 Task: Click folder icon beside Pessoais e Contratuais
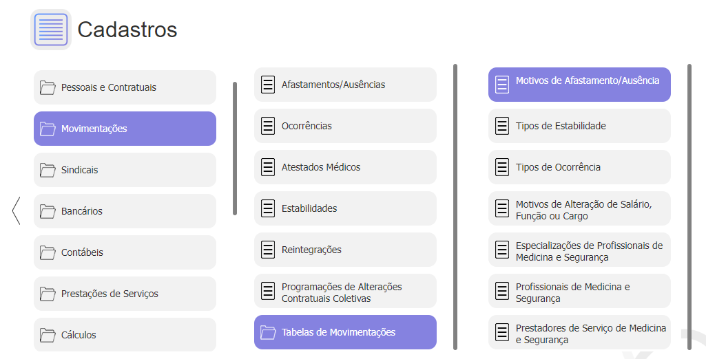(48, 87)
